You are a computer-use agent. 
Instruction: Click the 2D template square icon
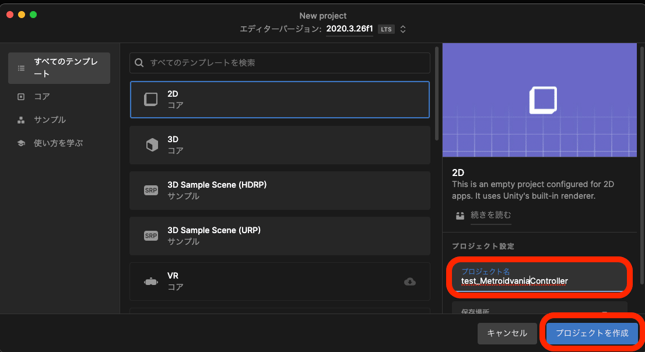pyautogui.click(x=151, y=100)
